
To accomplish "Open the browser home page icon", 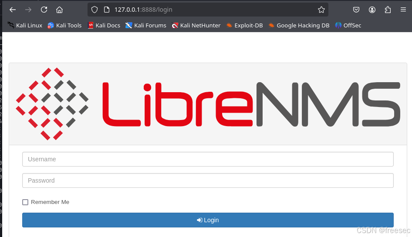I will pyautogui.click(x=59, y=10).
